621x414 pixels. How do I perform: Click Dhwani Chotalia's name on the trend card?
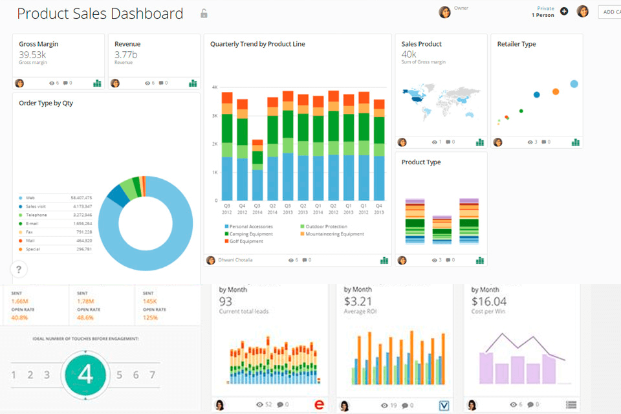pyautogui.click(x=235, y=260)
